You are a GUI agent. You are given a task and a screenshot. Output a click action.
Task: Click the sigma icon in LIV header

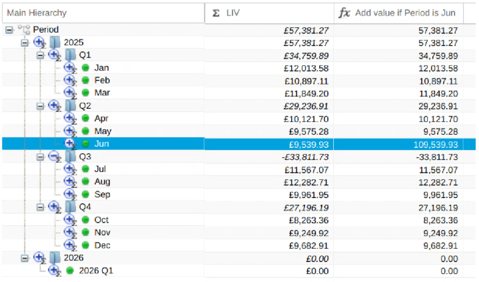[216, 13]
